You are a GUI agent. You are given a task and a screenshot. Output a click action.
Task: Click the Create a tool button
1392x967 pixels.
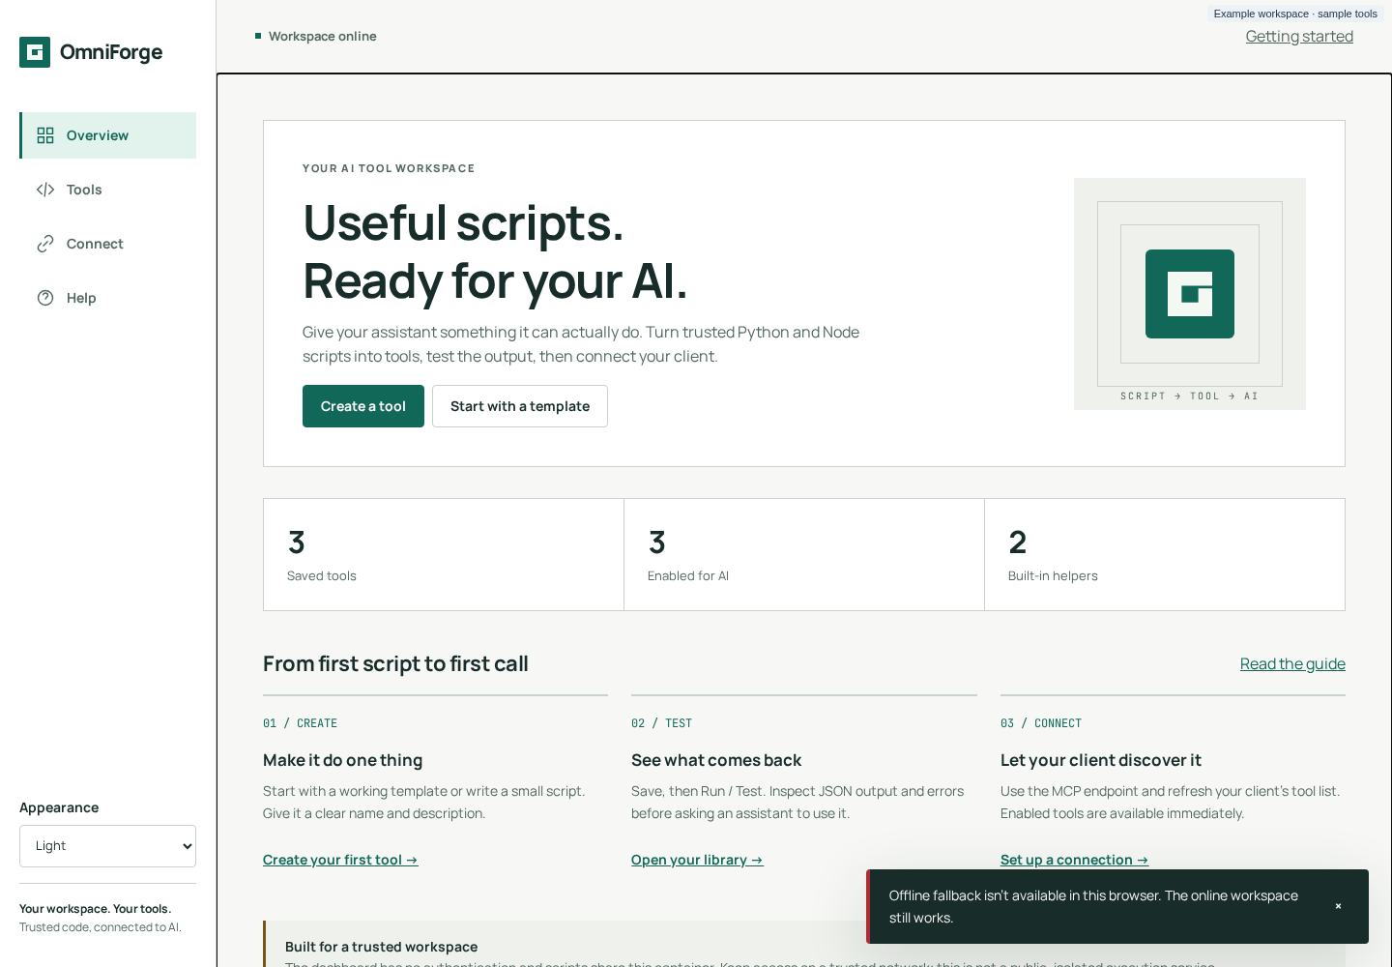(363, 406)
